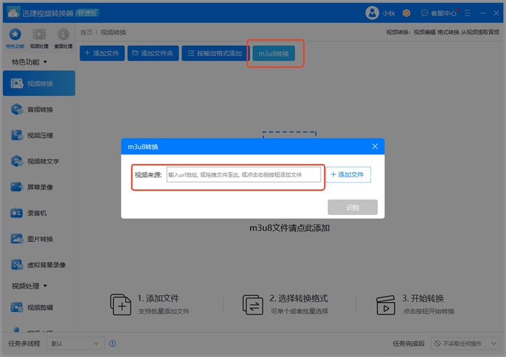Open the 任务多线程 dropdown
506x357 pixels.
[76, 344]
